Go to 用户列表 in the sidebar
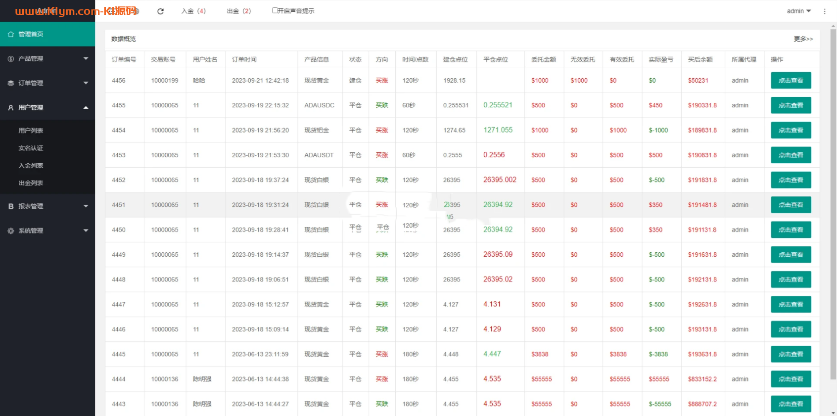The image size is (837, 416). click(31, 131)
